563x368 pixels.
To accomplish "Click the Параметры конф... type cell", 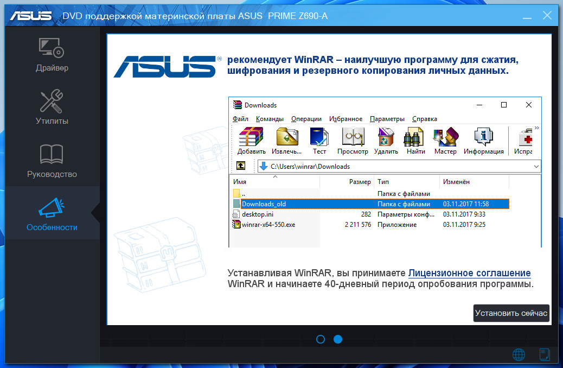I will coord(406,214).
